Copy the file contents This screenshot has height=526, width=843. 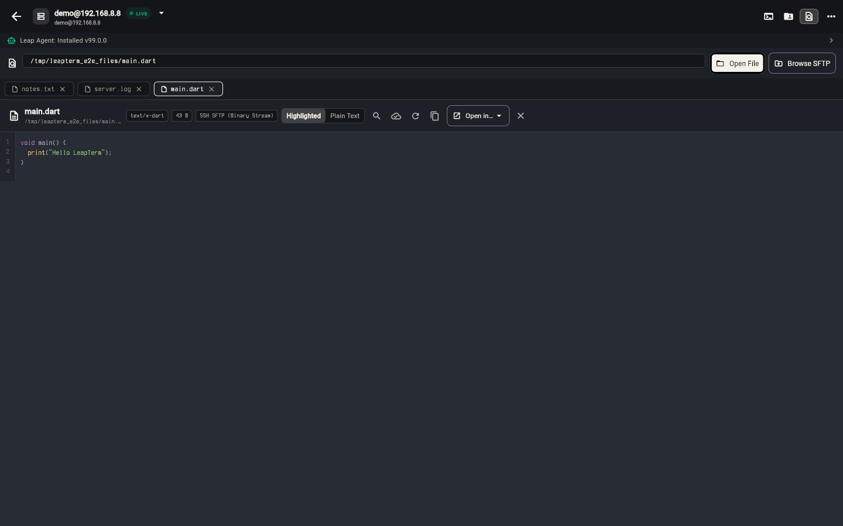(434, 116)
